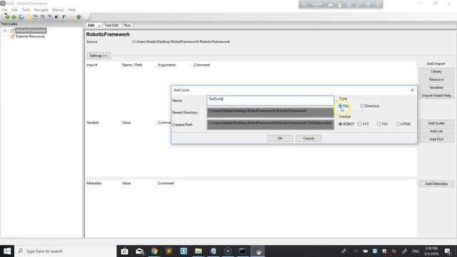Select External Resources in the tree
457x257 pixels.
[x=30, y=36]
